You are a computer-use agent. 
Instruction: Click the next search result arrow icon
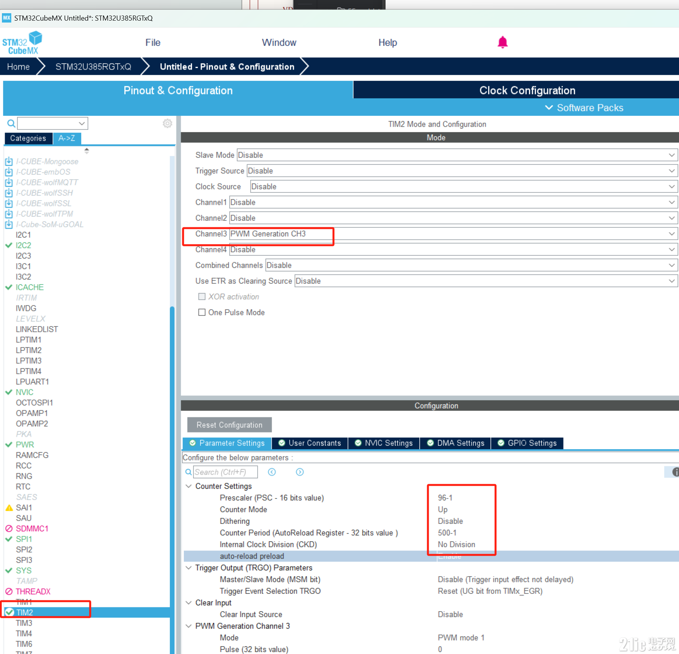(300, 472)
